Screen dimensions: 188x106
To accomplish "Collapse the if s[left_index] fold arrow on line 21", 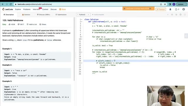I will 82,63.
